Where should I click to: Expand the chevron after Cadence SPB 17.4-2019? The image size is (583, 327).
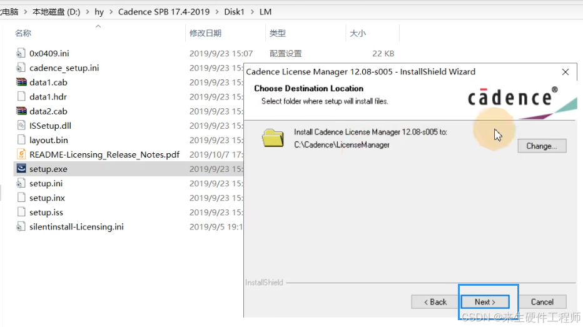pos(217,12)
